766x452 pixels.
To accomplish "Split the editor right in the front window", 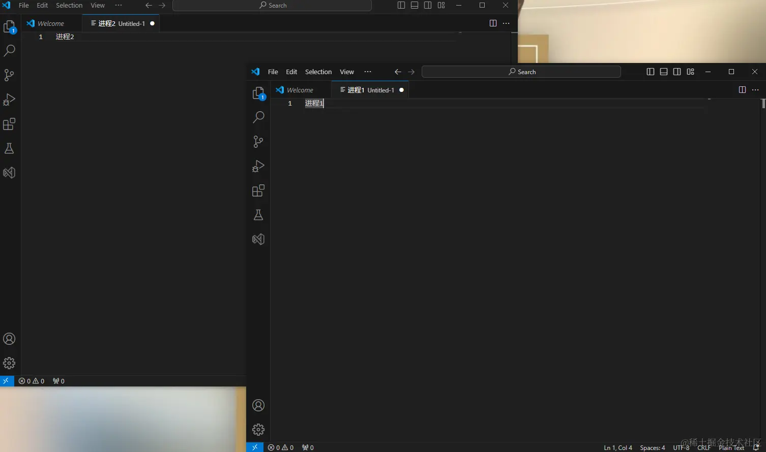I will click(x=742, y=90).
